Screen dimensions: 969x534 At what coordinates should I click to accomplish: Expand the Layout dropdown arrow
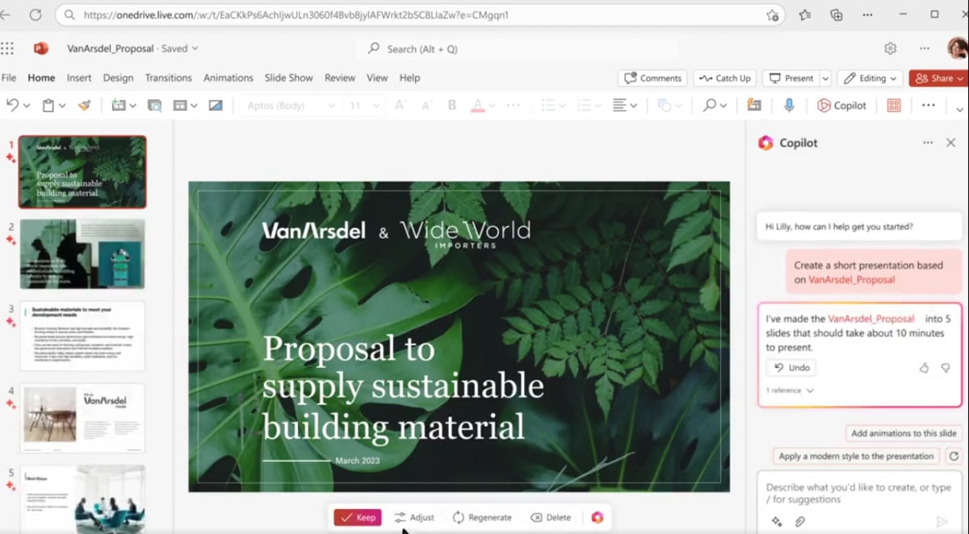point(194,106)
